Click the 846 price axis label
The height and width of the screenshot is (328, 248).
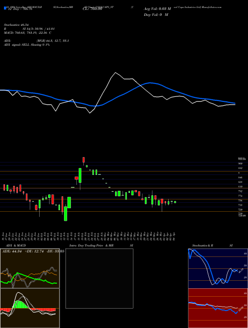pos(240,177)
